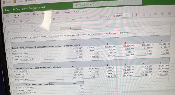Click the Undo arrow icon
175x95 pixels.
(7, 22)
